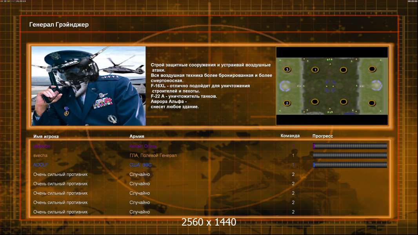Click the line 'Строй защитные сооружения'

(211, 65)
